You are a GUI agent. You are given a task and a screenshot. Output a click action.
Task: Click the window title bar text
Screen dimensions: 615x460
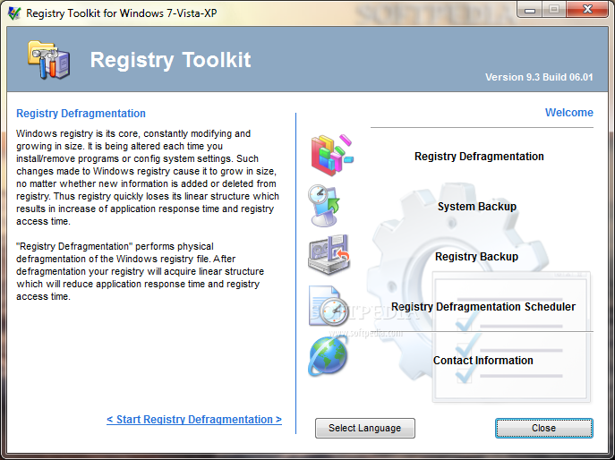click(x=121, y=13)
